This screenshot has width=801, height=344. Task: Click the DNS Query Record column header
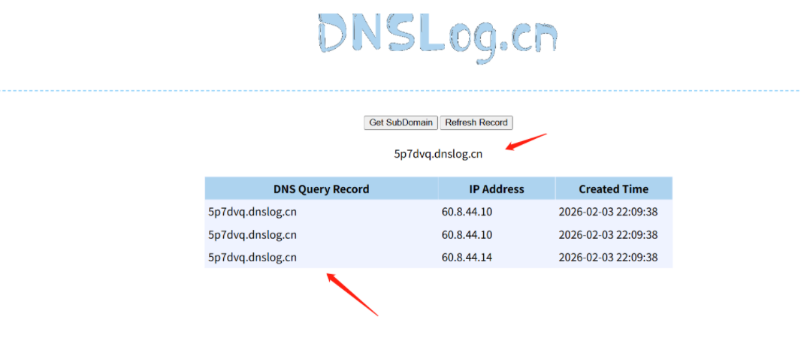point(322,189)
